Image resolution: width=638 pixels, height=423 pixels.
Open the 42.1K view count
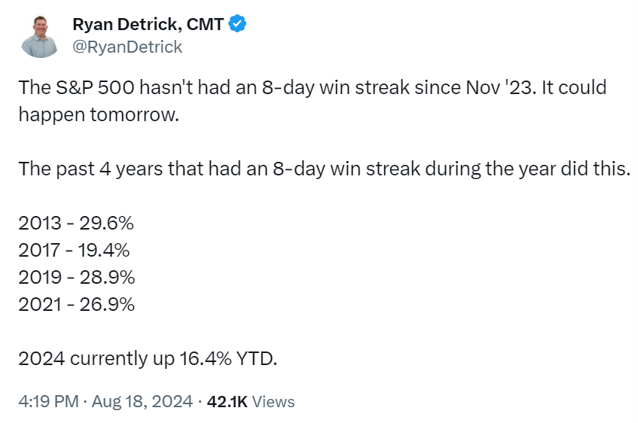click(x=227, y=402)
